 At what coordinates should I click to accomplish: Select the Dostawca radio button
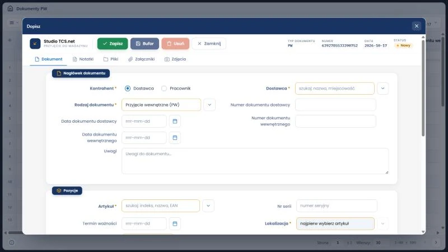(x=128, y=88)
